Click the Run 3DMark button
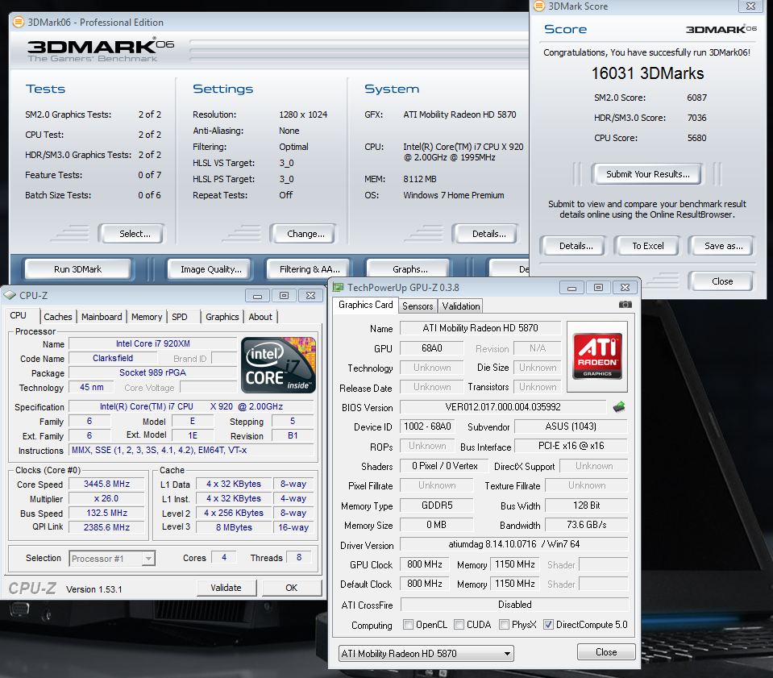 tap(78, 269)
